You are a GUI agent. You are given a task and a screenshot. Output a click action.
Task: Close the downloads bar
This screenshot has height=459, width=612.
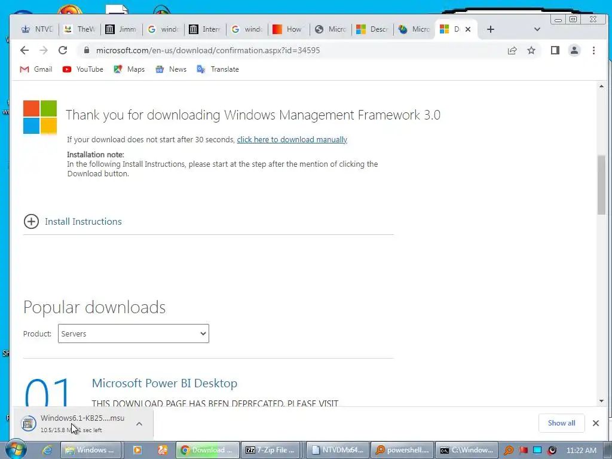click(x=596, y=423)
